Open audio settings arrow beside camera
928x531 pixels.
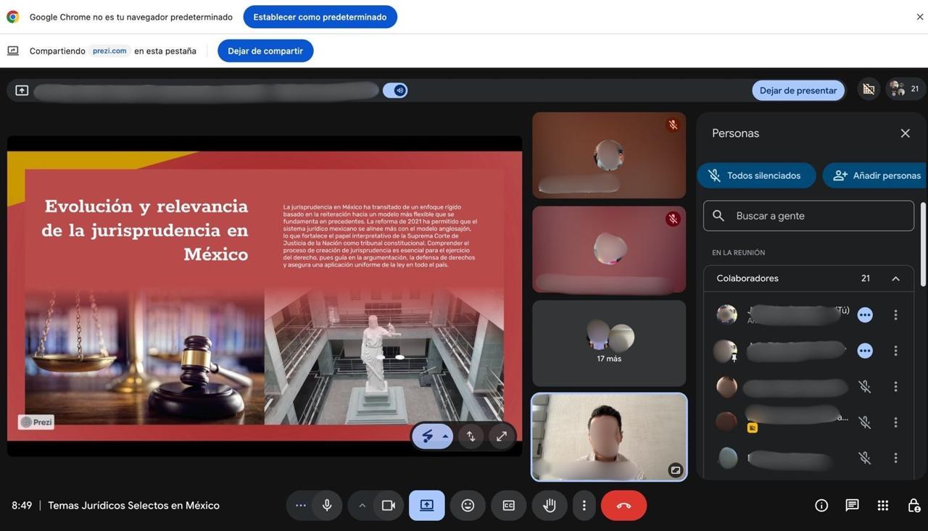(x=362, y=506)
